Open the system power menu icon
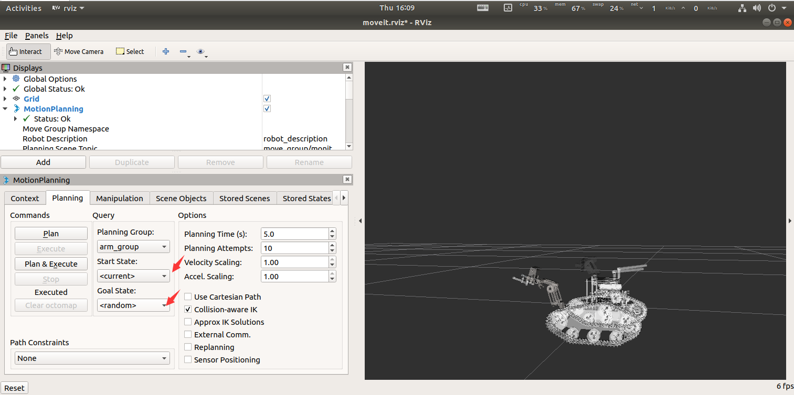 tap(771, 8)
